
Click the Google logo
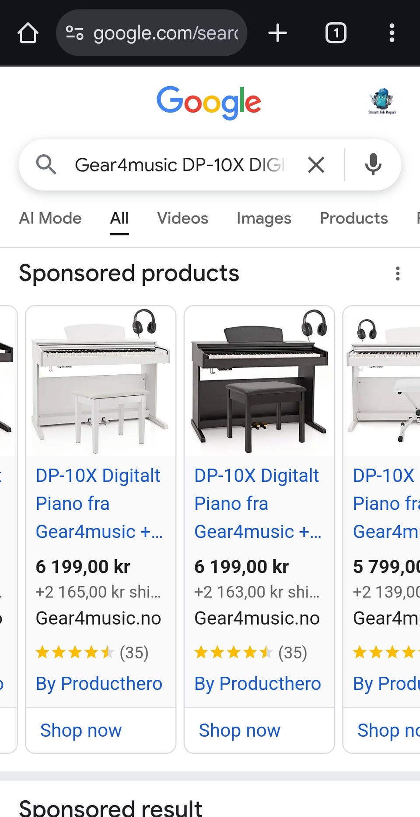click(x=209, y=103)
